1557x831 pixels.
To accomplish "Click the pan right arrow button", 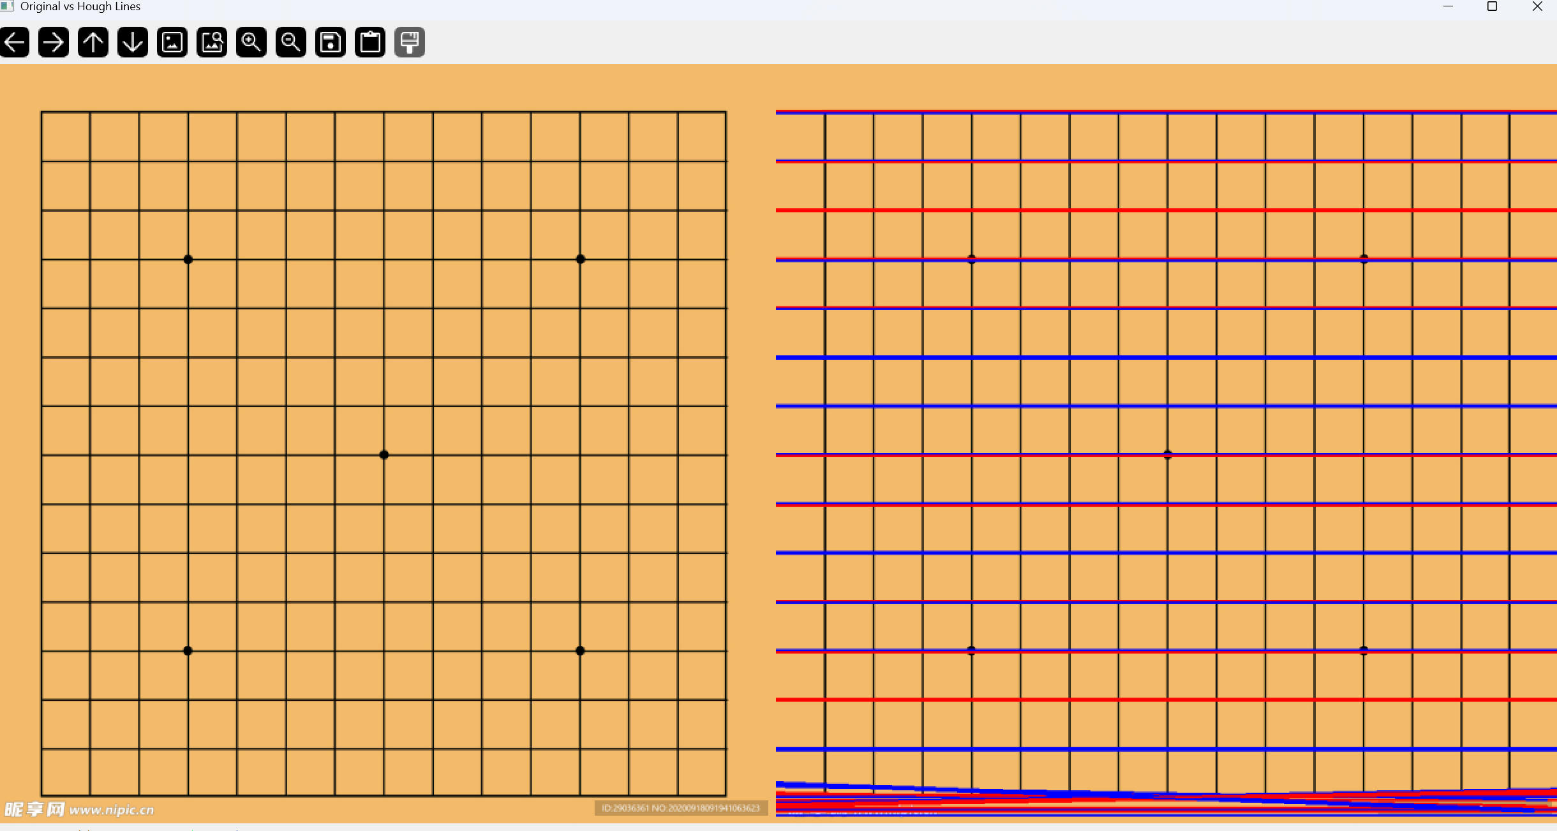I will coord(54,42).
